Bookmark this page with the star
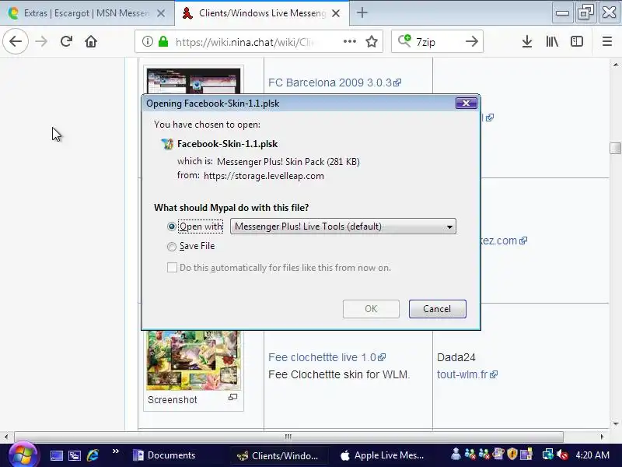This screenshot has height=467, width=622. (372, 41)
